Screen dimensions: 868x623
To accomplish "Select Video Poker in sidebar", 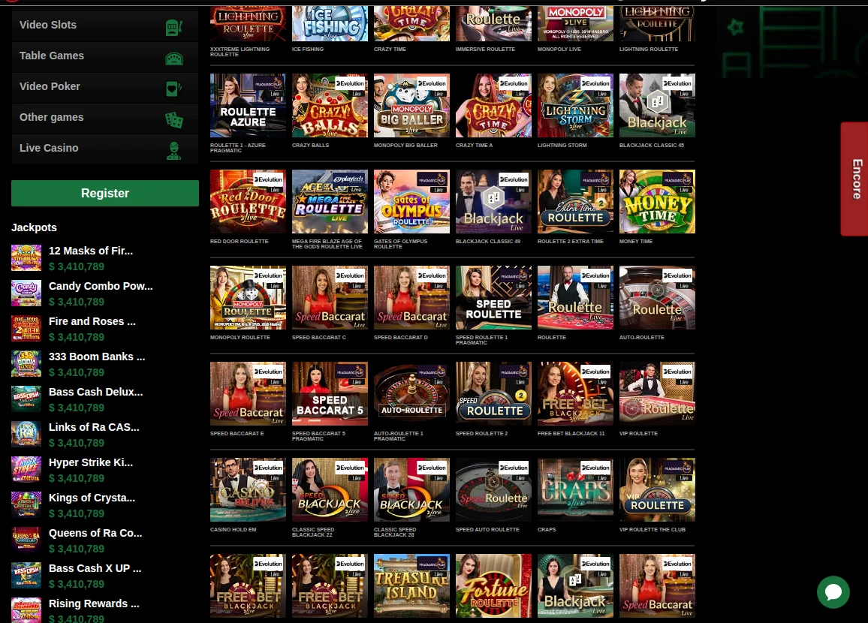I will [x=104, y=87].
